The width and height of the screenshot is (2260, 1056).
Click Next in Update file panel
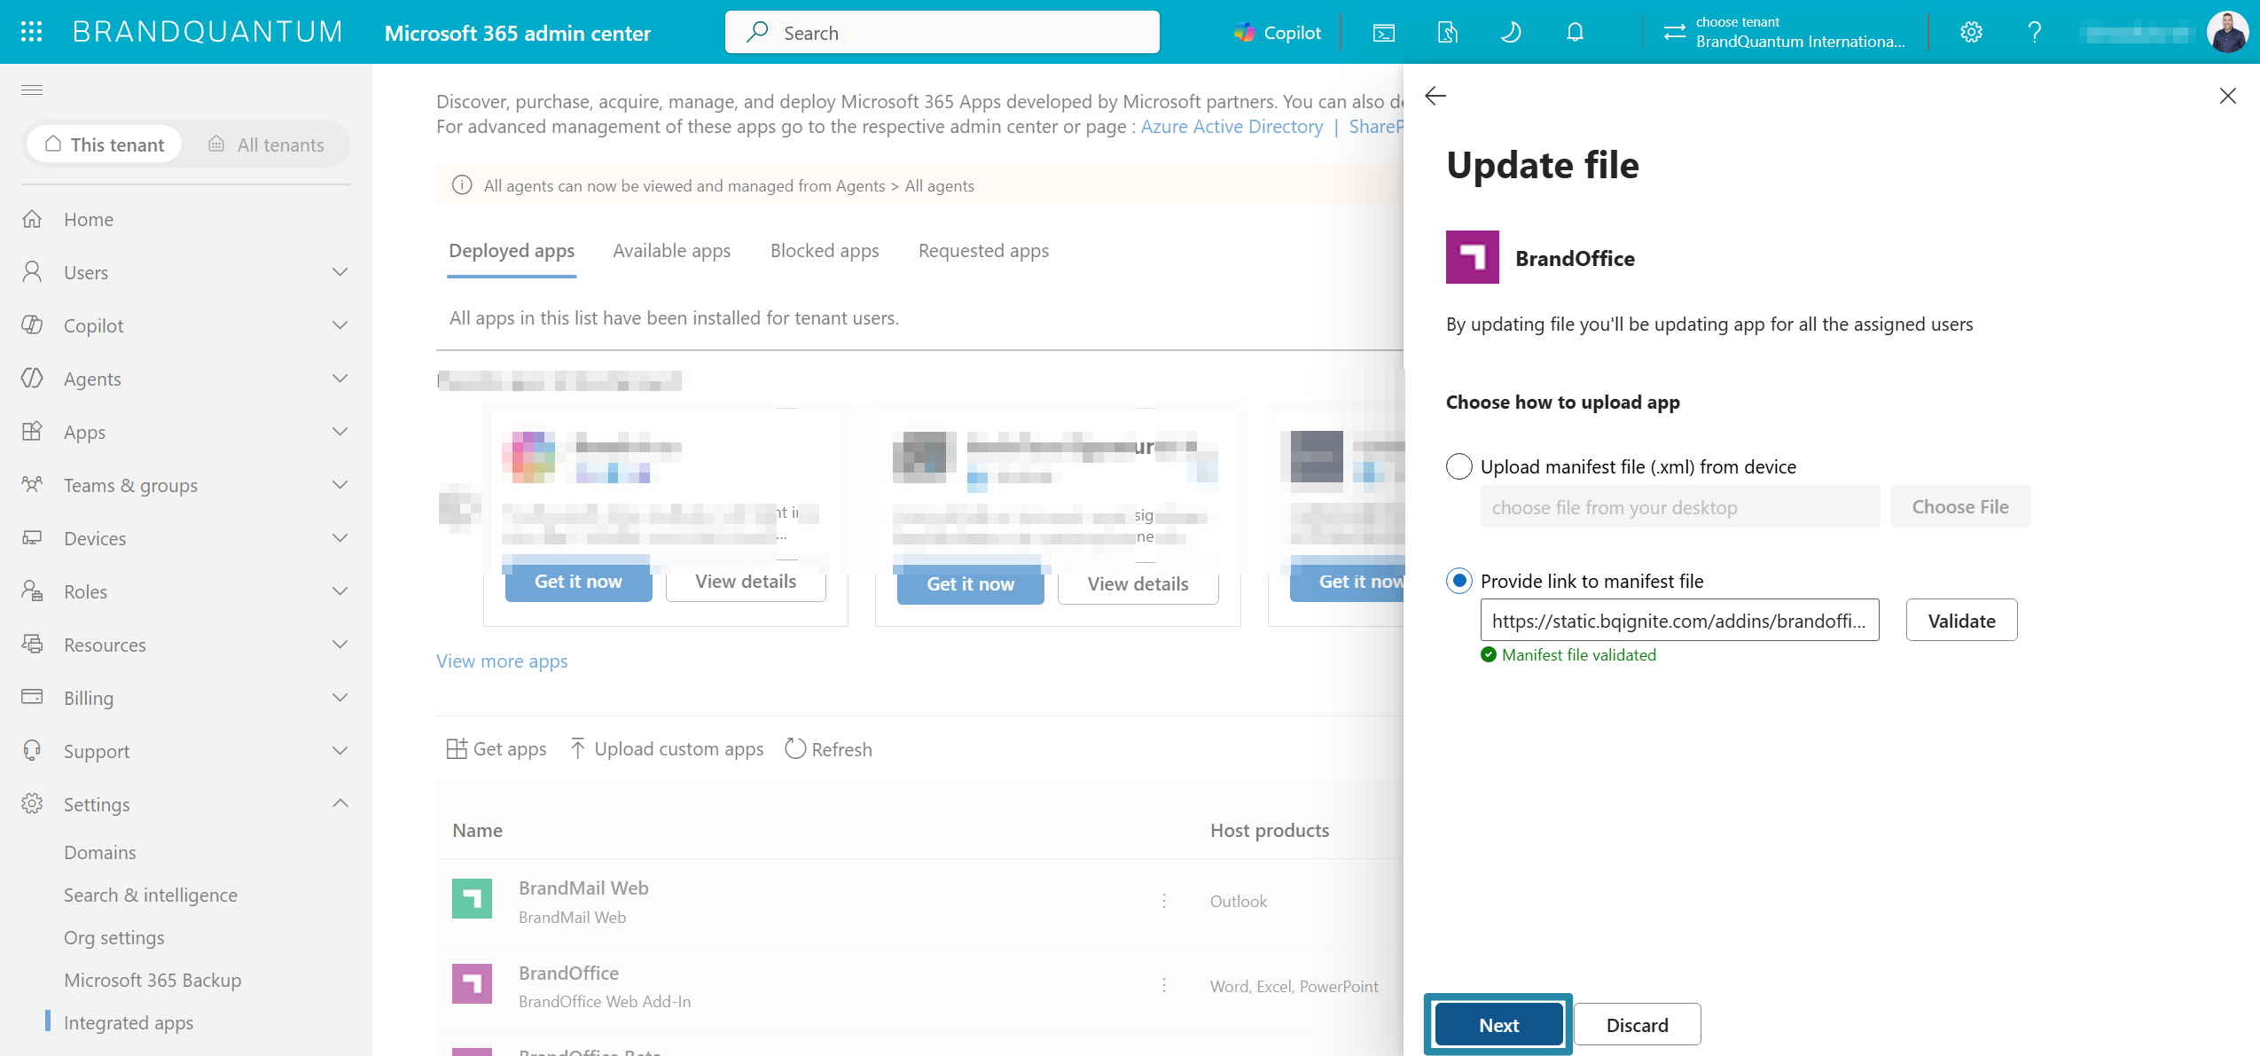1498,1025
